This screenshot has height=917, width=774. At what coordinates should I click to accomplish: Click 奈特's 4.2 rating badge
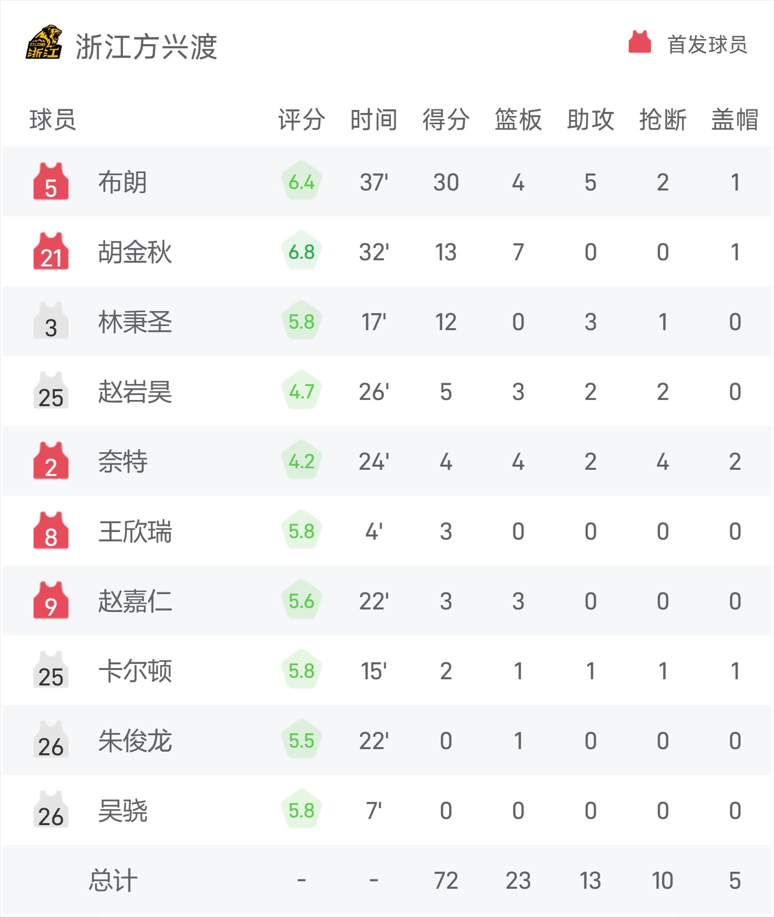click(x=301, y=461)
